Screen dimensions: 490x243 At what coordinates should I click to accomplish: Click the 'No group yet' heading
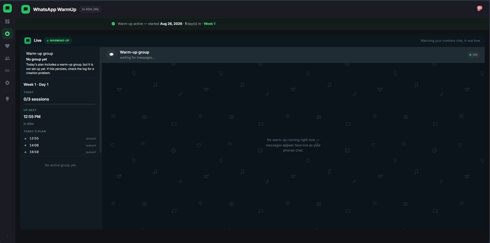(36, 59)
